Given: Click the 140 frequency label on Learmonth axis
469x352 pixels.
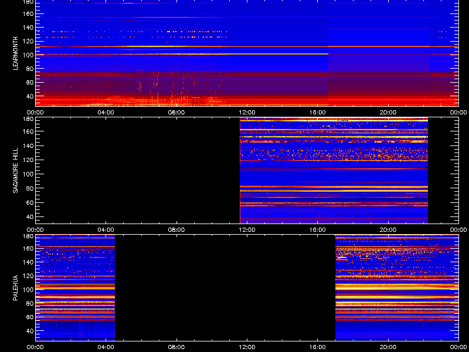Looking at the screenshot, I should (28, 28).
